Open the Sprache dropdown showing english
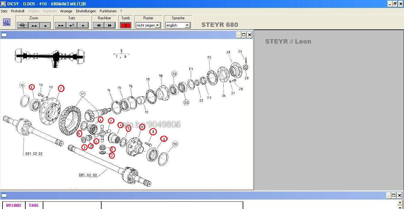Viewport: 404px width, 209px height. click(x=178, y=25)
